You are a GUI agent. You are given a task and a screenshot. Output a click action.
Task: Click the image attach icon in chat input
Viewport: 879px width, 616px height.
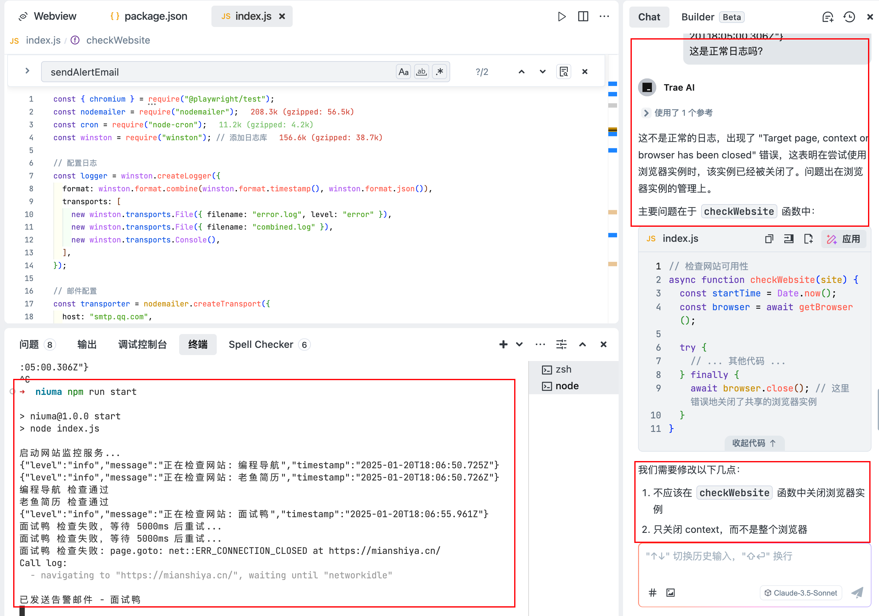(x=670, y=593)
